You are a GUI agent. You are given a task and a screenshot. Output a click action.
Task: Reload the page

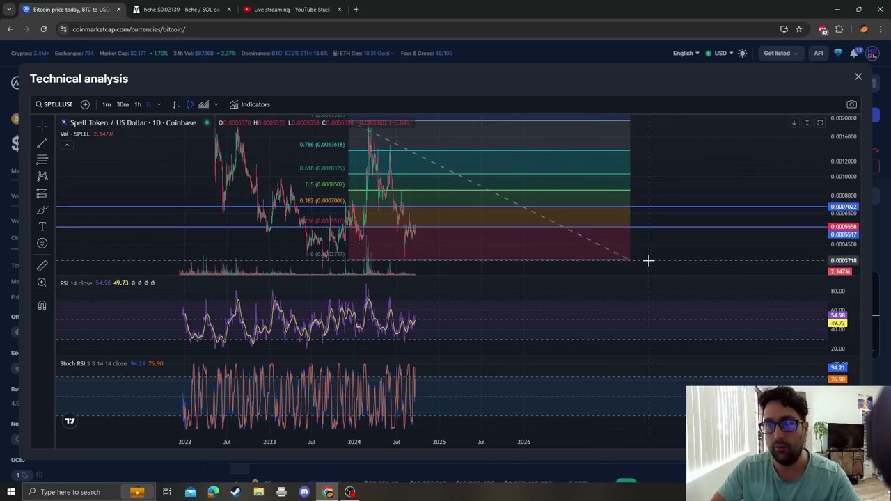[x=43, y=29]
